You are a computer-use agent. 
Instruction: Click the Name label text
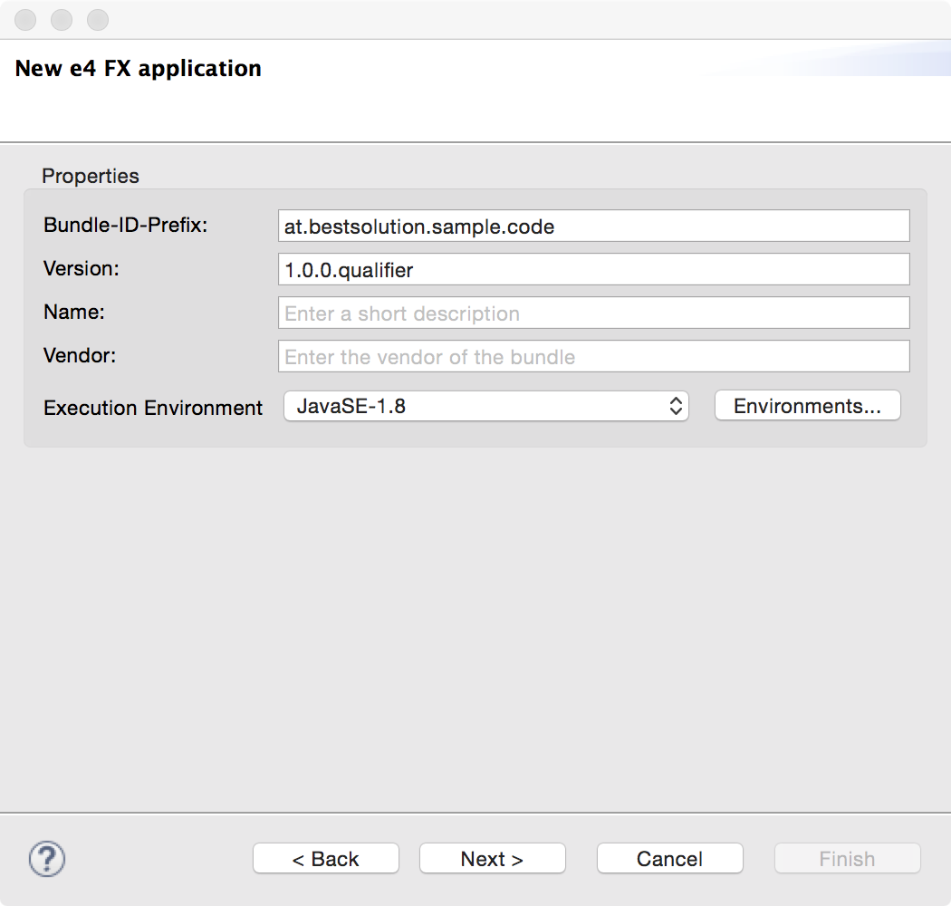(x=74, y=313)
